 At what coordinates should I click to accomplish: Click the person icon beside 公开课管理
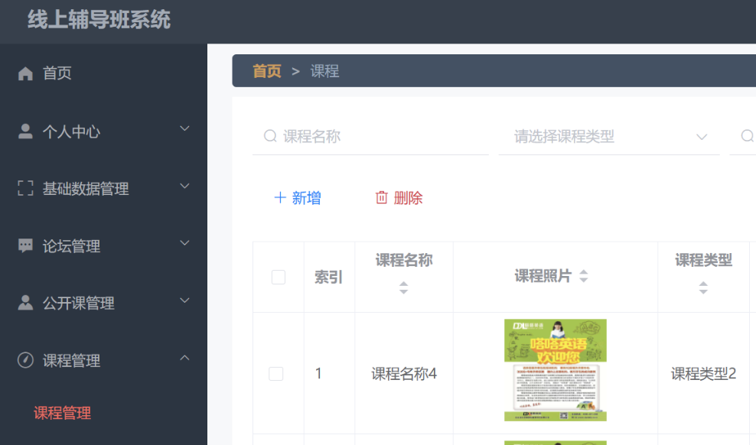pyautogui.click(x=25, y=303)
